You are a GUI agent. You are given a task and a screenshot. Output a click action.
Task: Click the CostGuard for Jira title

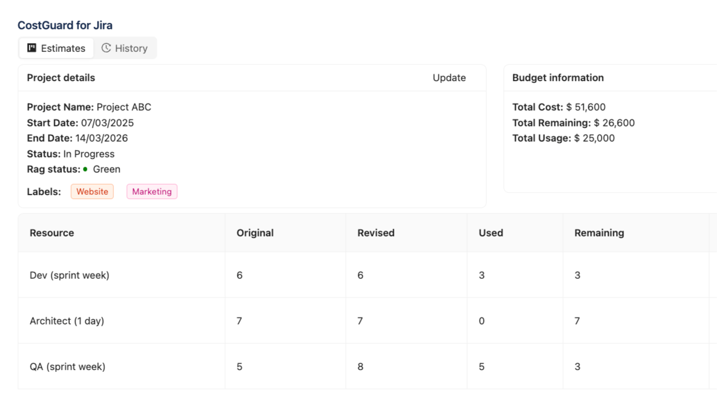click(65, 25)
